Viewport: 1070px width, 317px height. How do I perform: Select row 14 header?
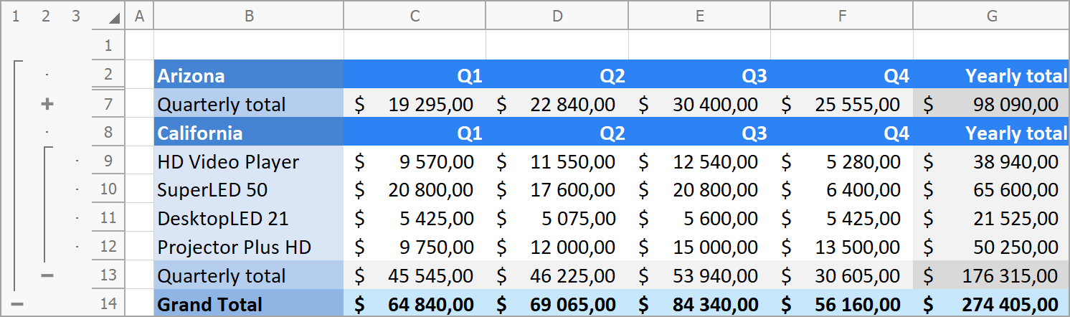(108, 304)
